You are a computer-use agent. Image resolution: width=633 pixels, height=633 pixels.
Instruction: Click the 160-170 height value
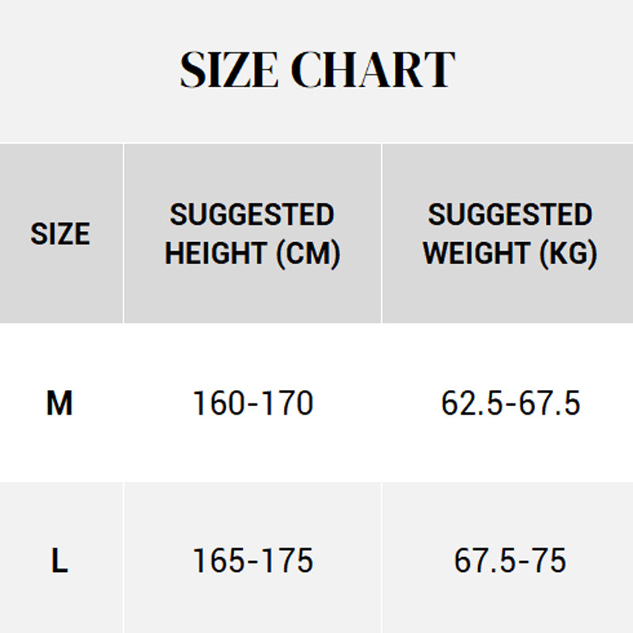pyautogui.click(x=253, y=403)
